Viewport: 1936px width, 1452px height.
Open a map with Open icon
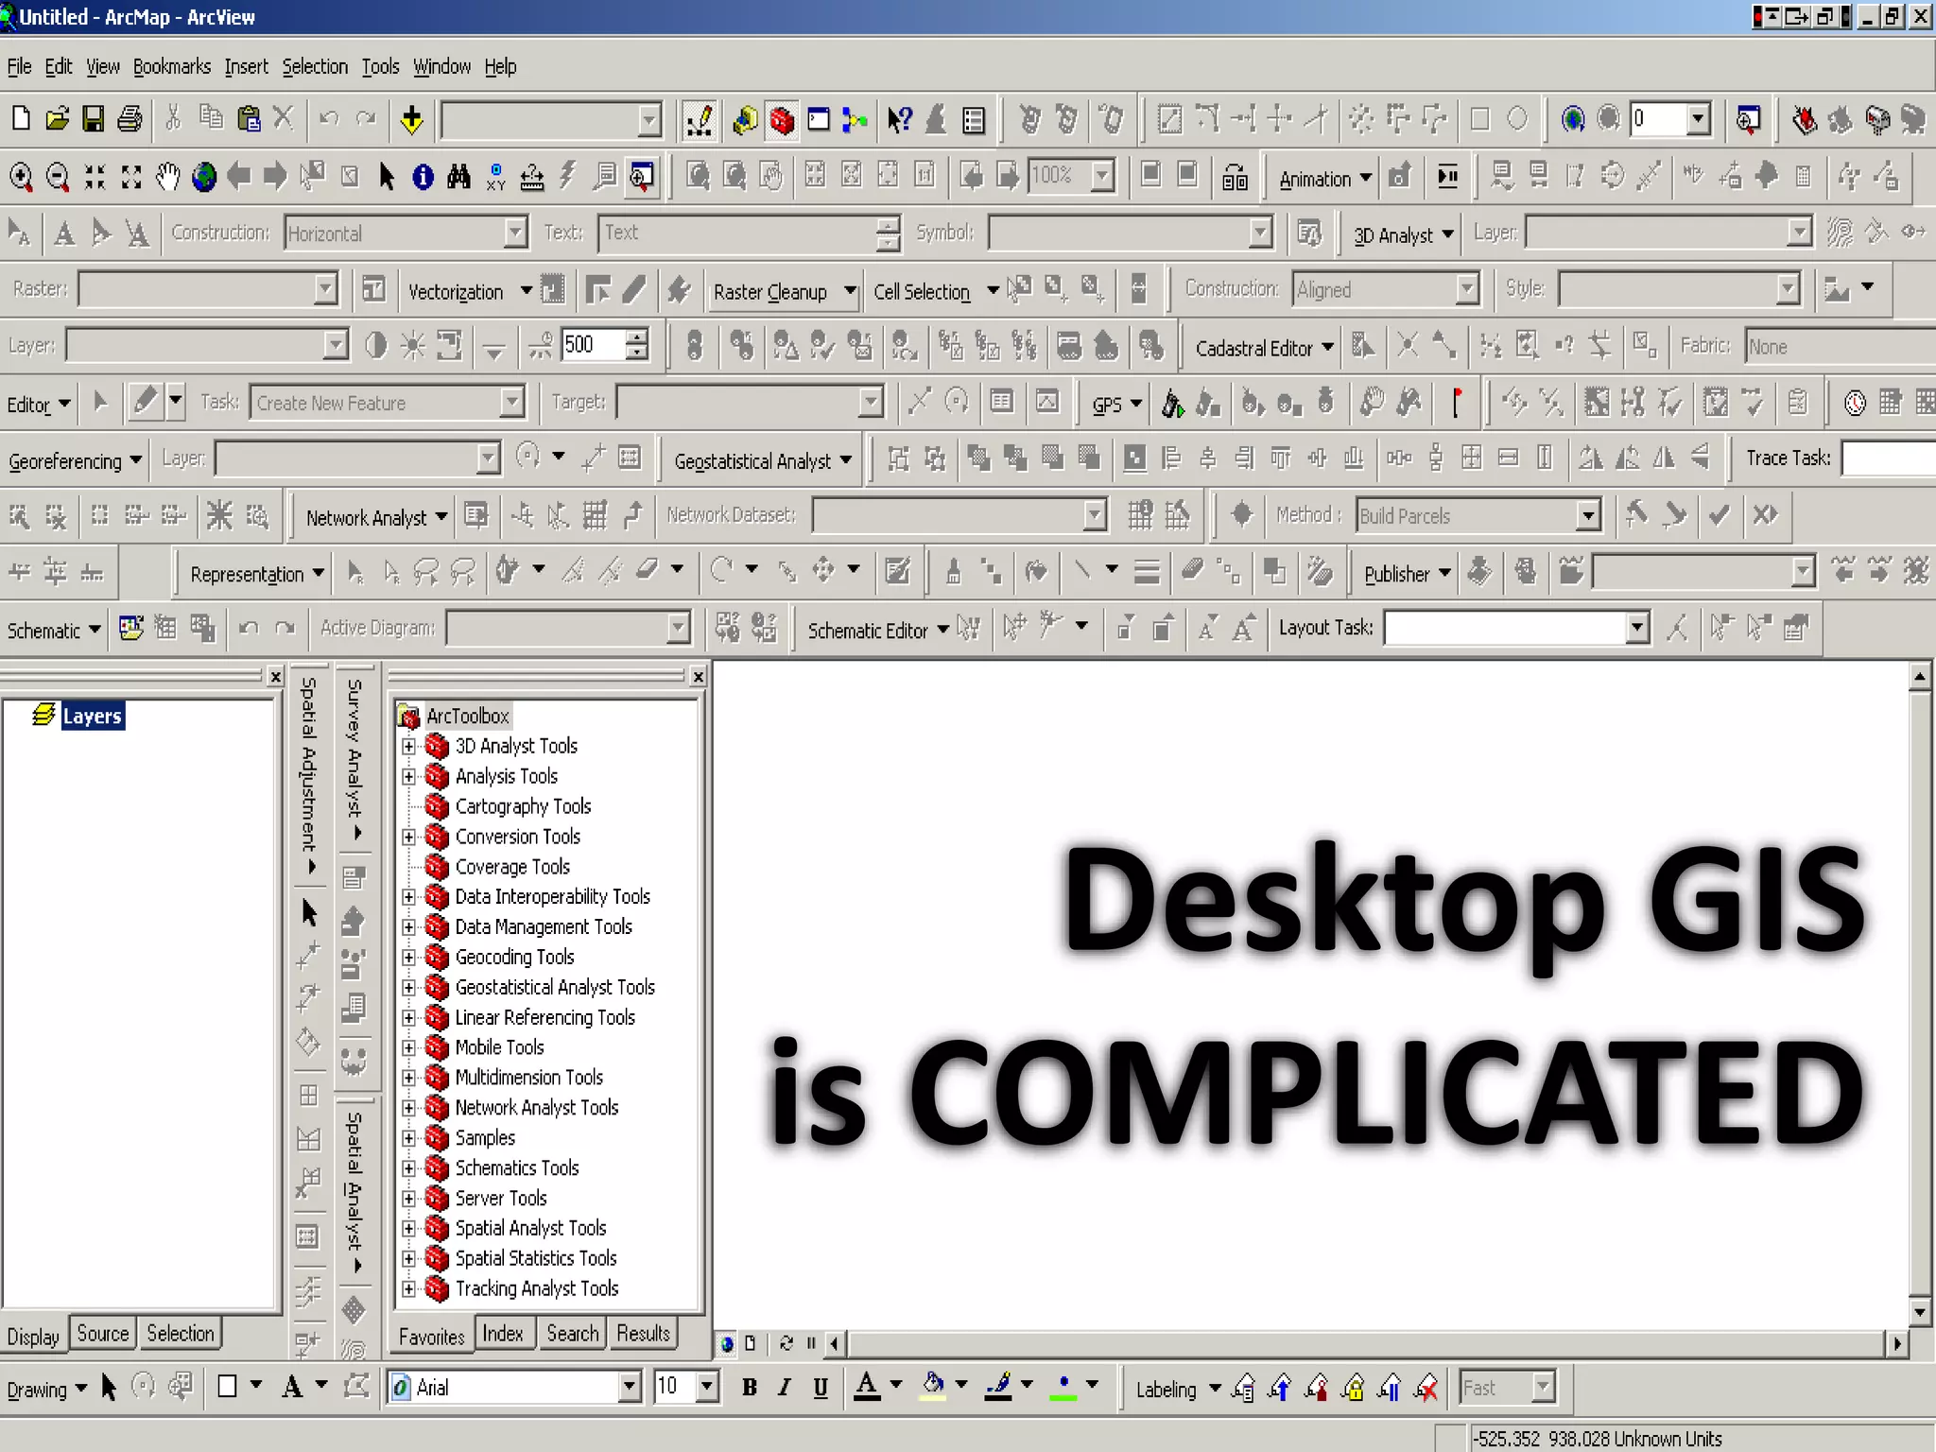click(x=57, y=119)
